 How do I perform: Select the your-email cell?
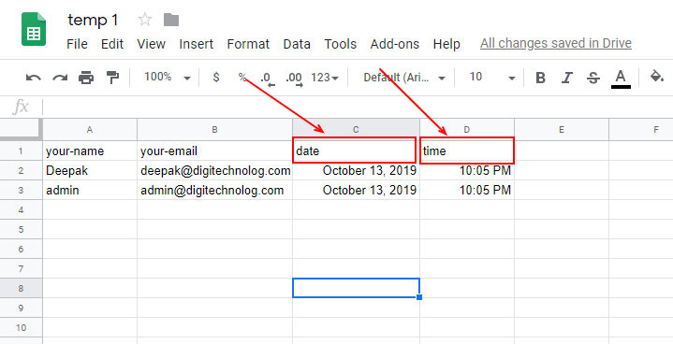pos(214,150)
